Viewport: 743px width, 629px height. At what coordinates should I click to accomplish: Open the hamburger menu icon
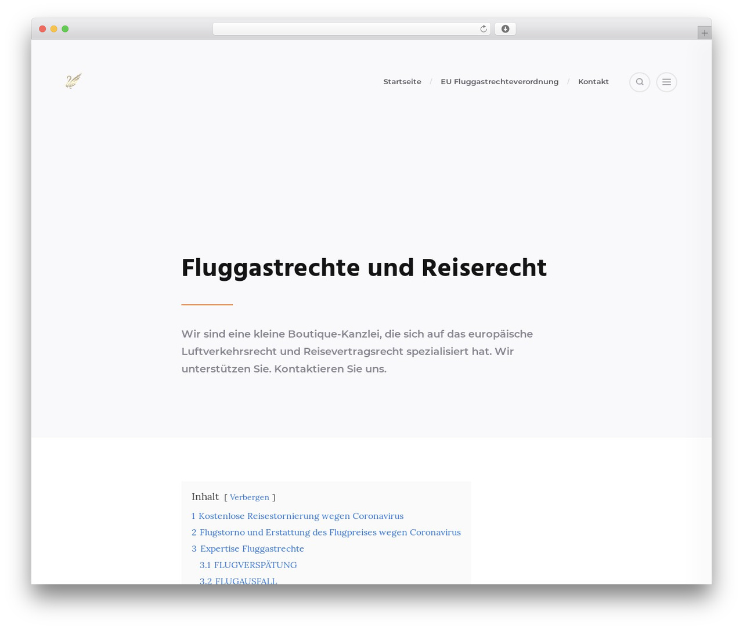[x=666, y=82]
